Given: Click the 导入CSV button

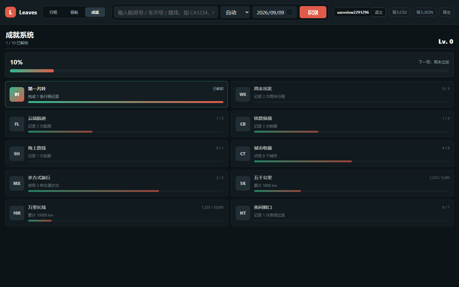Looking at the screenshot, I should tap(399, 12).
